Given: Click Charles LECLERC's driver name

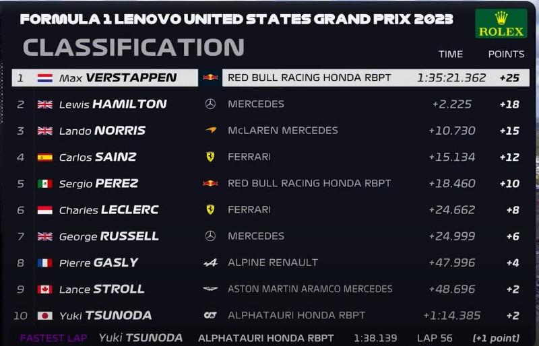Looking at the screenshot, I should coord(109,210).
